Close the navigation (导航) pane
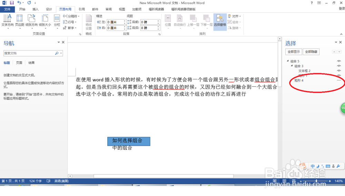Viewport: 345px width, 196px height. click(63, 42)
